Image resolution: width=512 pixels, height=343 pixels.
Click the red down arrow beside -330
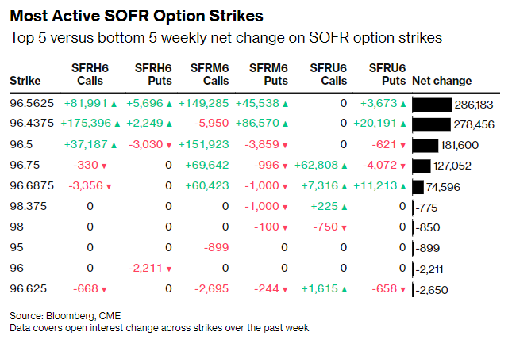coord(104,166)
